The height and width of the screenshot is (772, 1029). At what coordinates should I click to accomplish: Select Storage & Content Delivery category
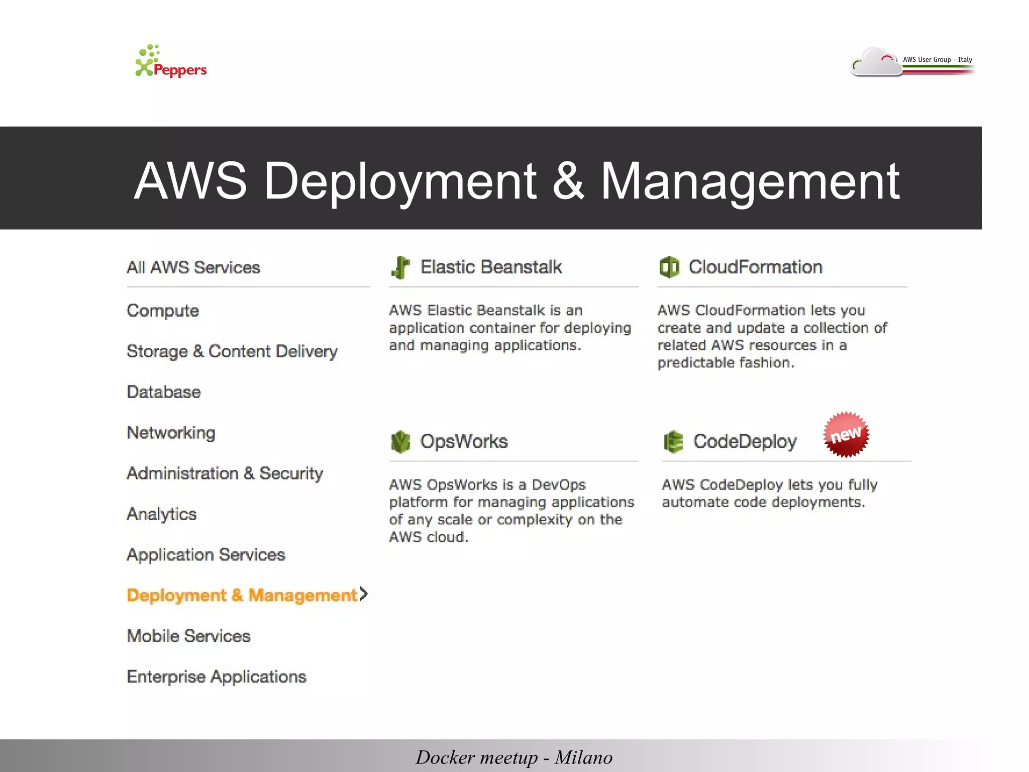232,351
